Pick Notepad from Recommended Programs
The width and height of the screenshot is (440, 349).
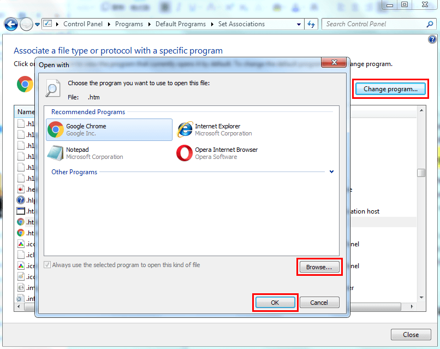pyautogui.click(x=85, y=153)
